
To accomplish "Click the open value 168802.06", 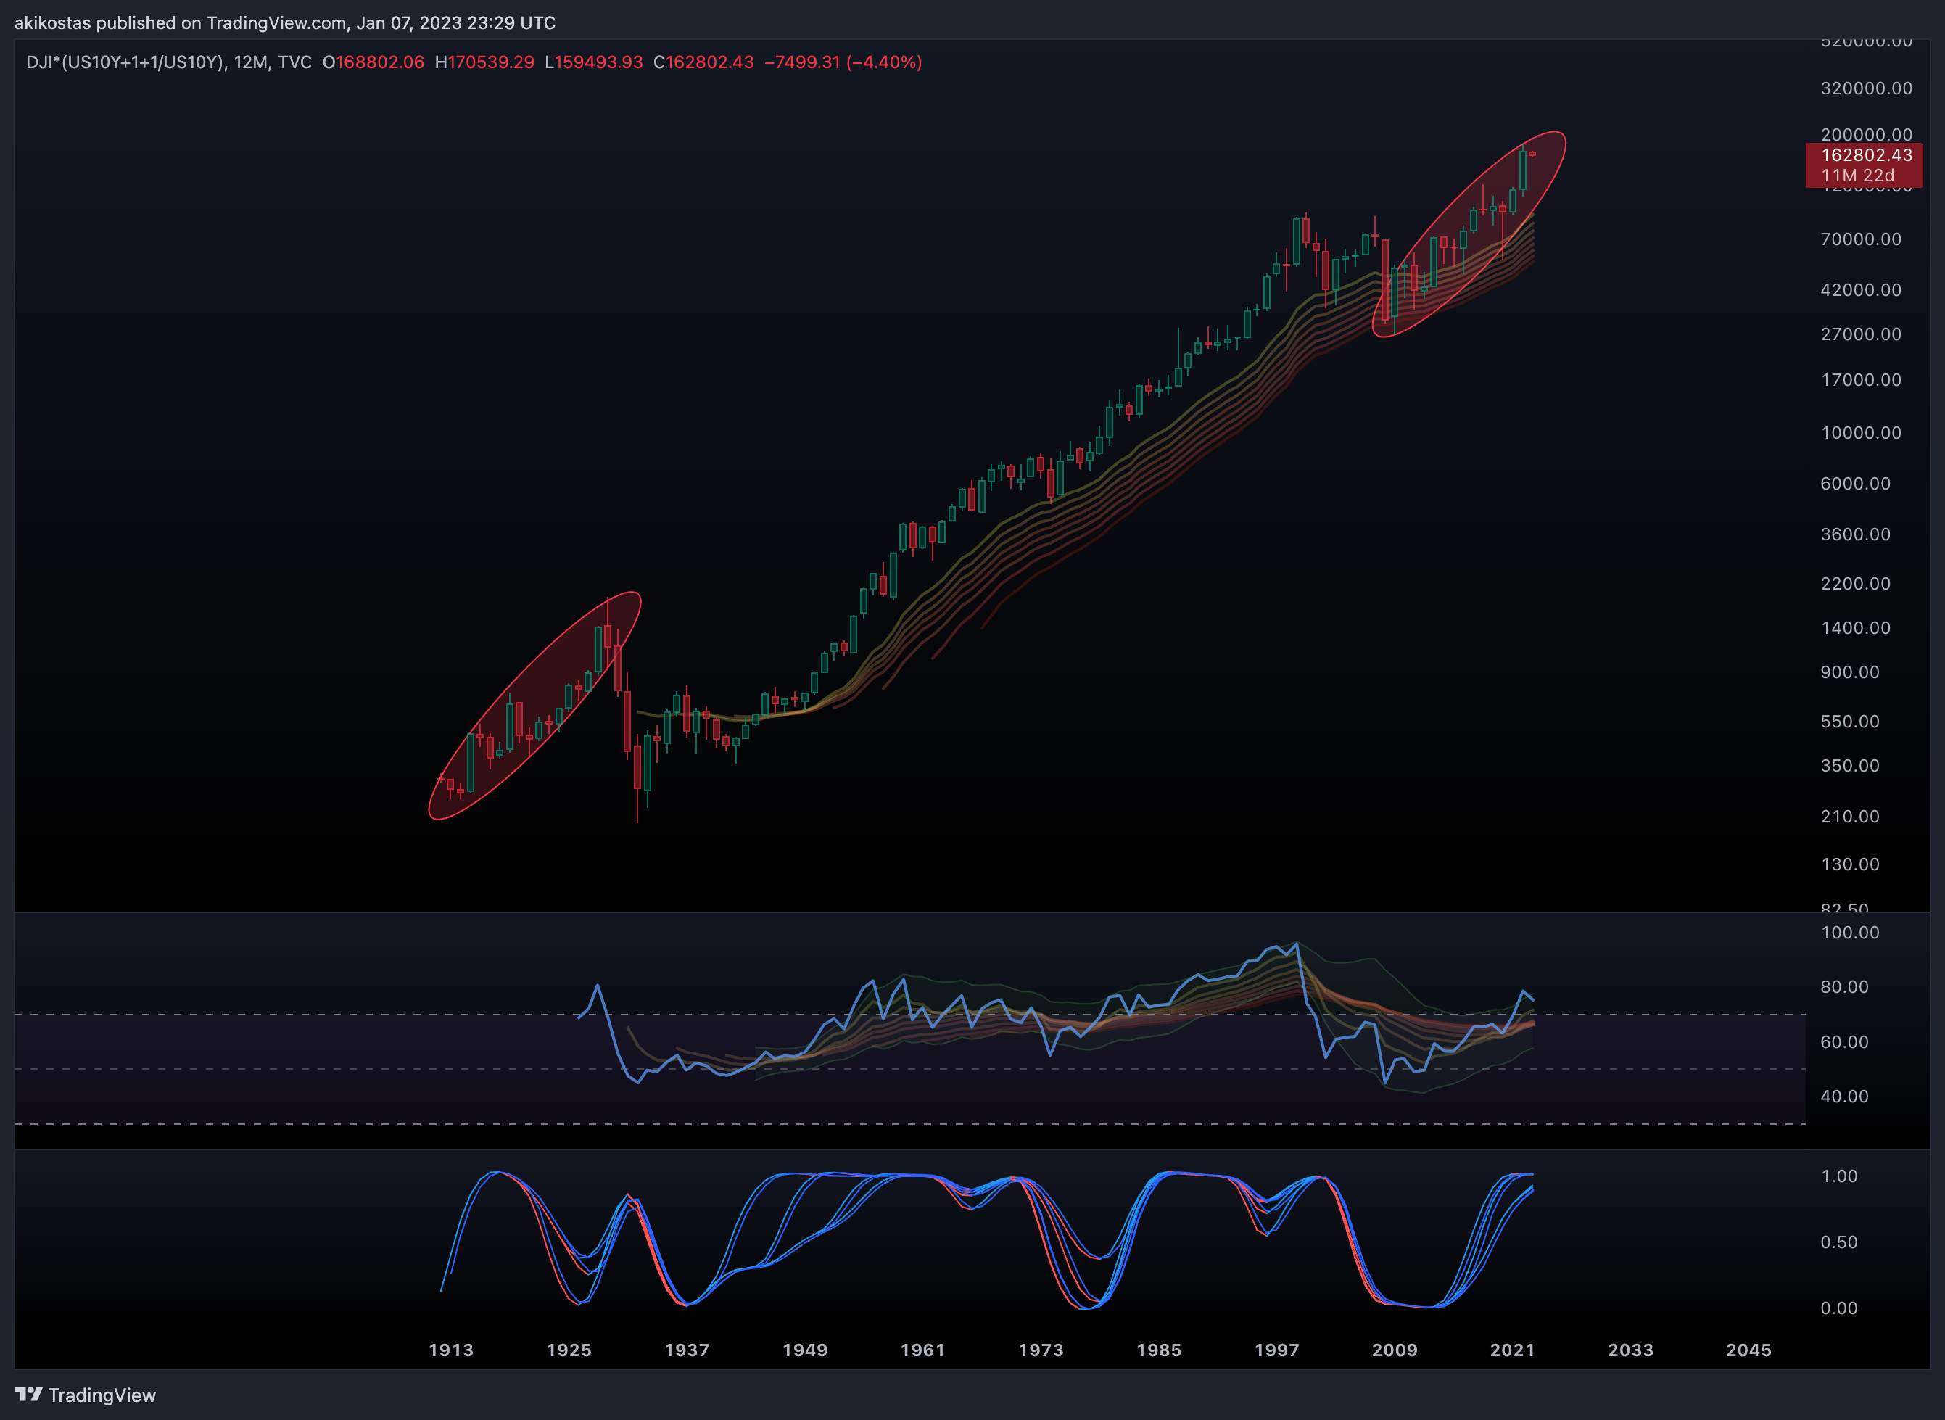I will coord(380,62).
